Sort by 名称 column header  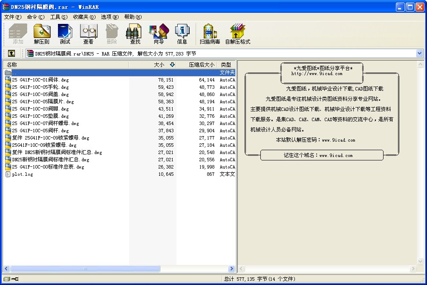(66, 64)
